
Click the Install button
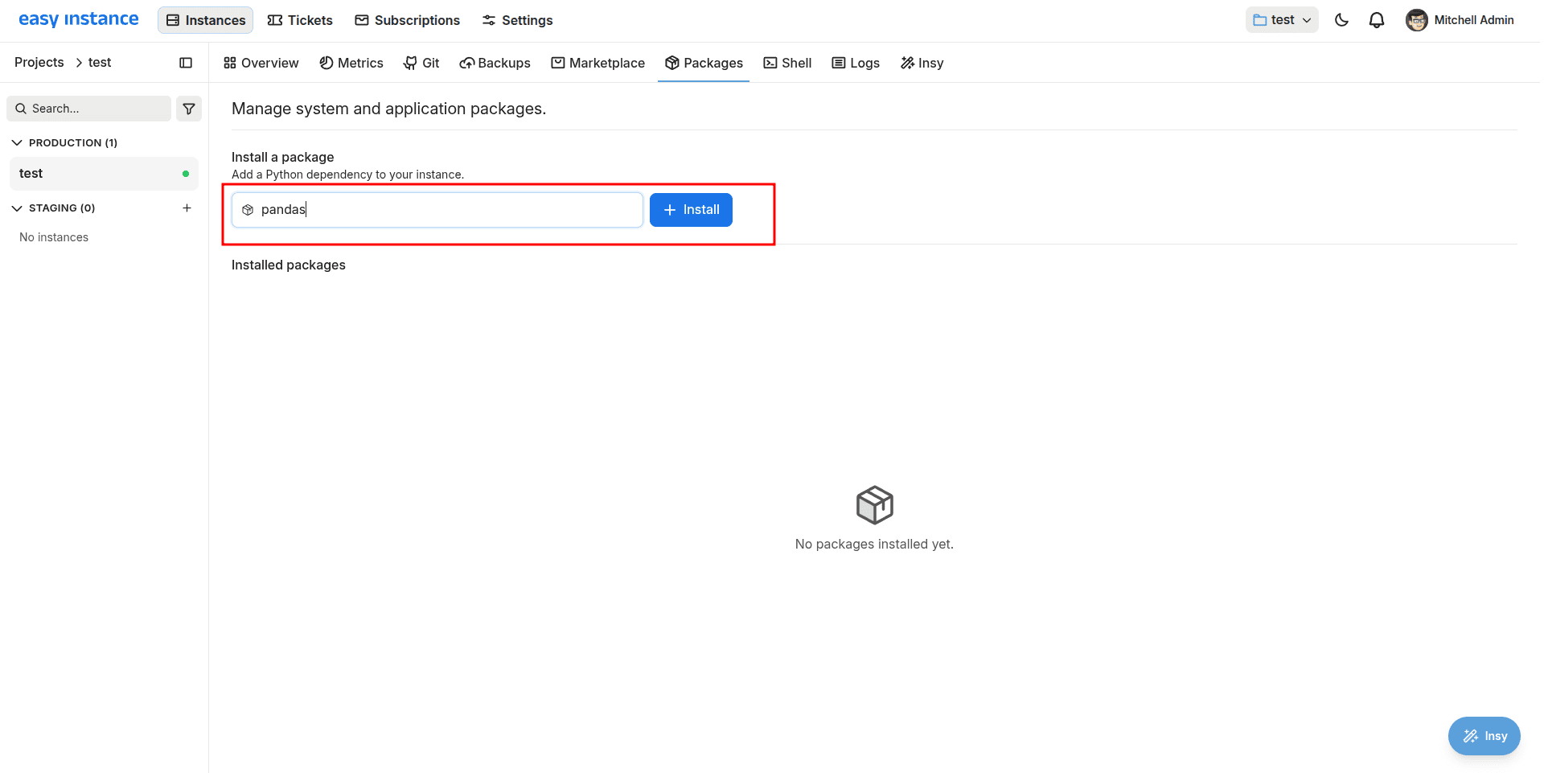click(x=691, y=210)
